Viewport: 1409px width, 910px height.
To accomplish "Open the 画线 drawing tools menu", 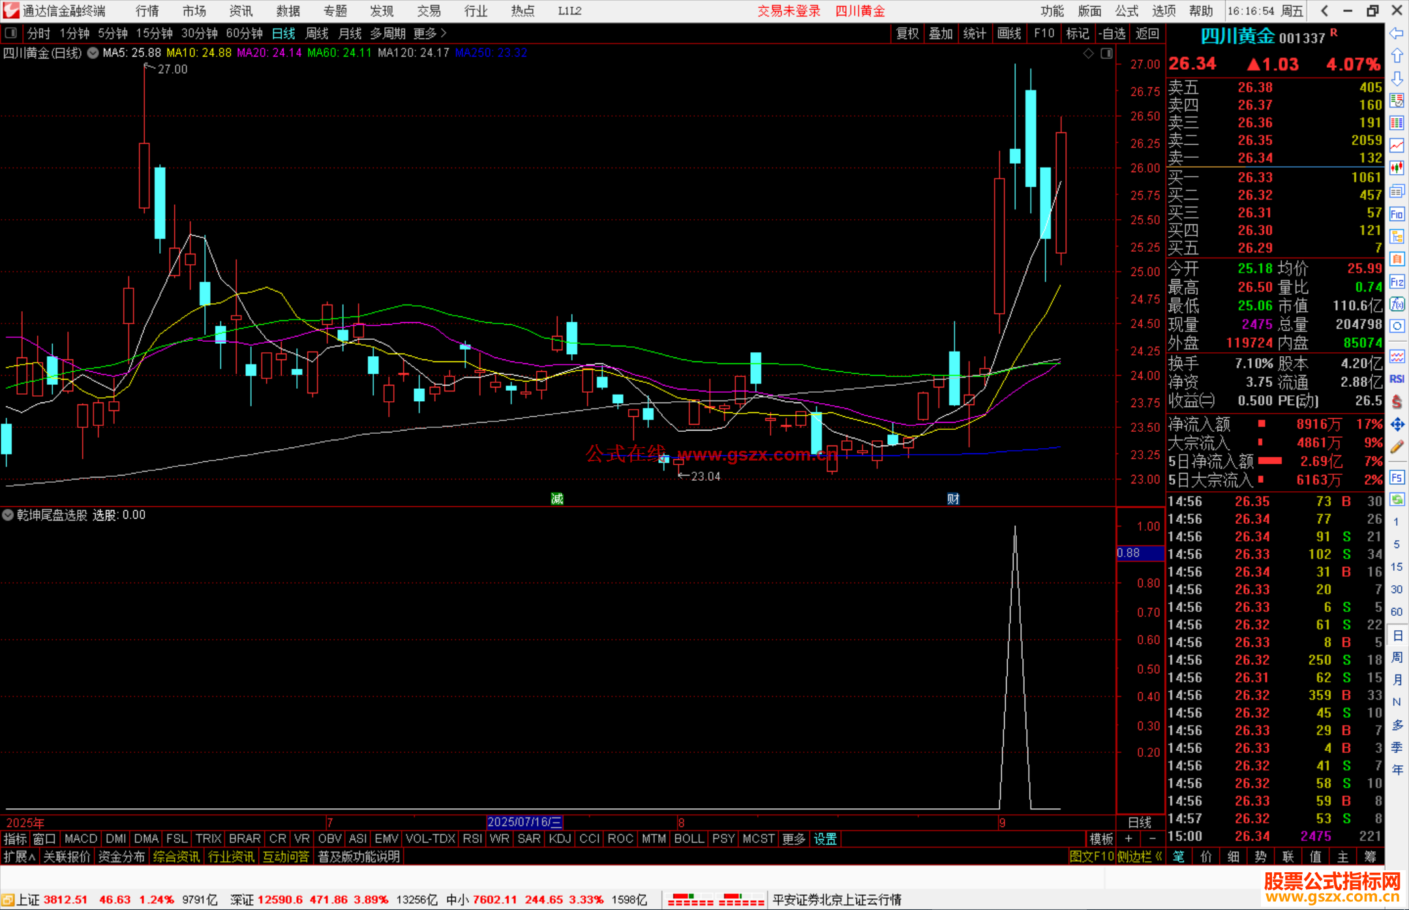I will [x=1009, y=33].
